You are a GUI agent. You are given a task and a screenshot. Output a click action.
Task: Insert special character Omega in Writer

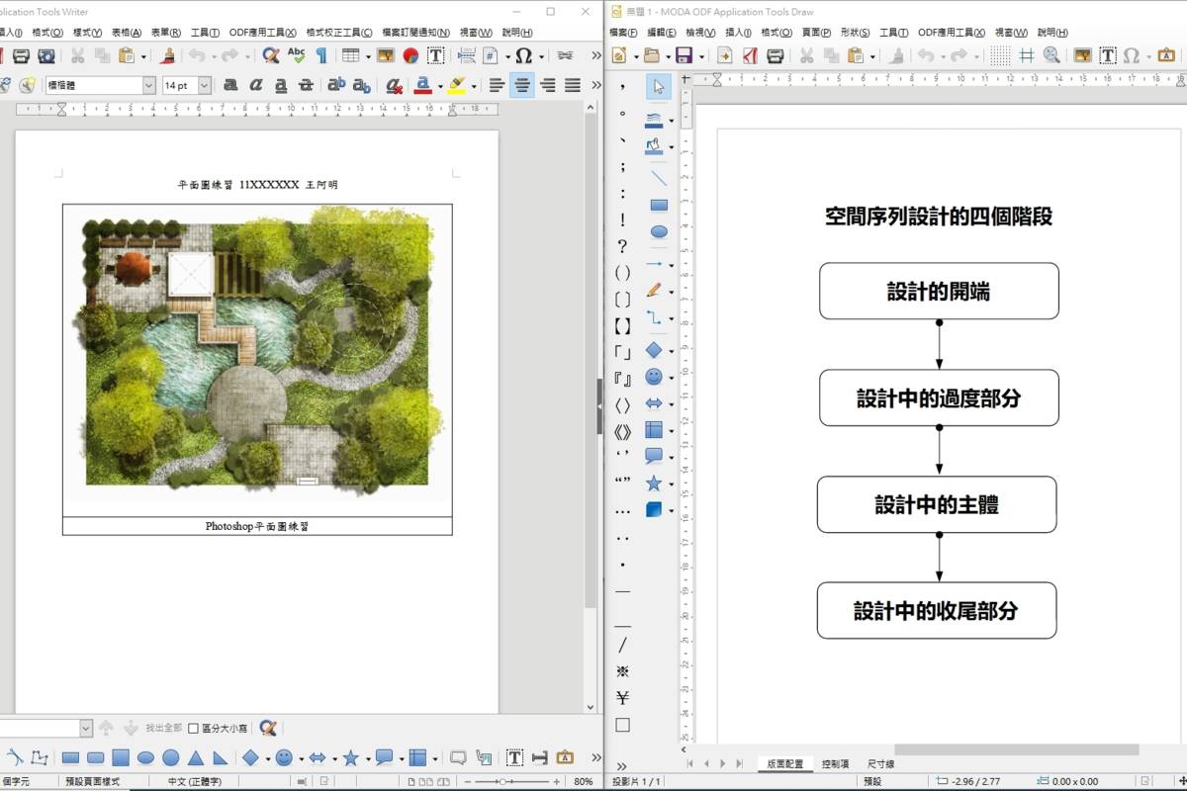[x=523, y=56]
